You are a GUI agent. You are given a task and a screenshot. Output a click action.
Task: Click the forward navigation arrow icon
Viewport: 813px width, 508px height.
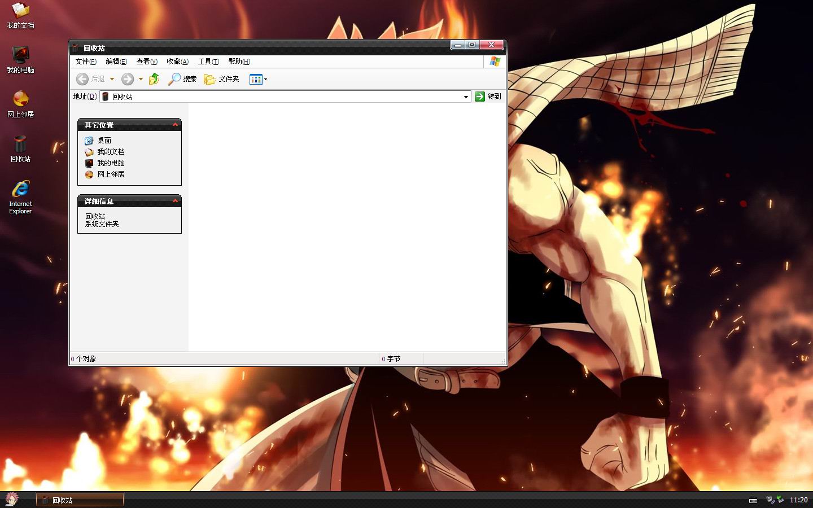pyautogui.click(x=128, y=79)
